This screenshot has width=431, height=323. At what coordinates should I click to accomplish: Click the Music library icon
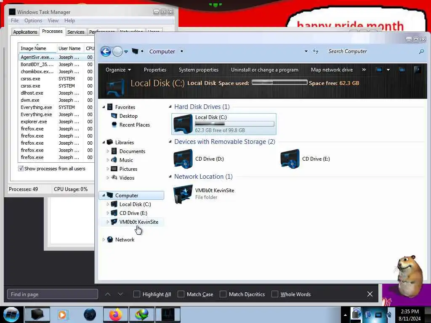(114, 160)
